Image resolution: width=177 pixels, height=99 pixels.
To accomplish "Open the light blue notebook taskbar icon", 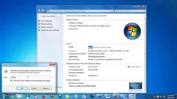I will pyautogui.click(x=76, y=97).
